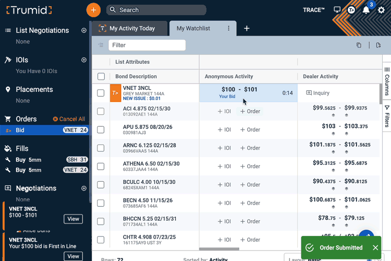Image resolution: width=391 pixels, height=261 pixels.
Task: Open the settings gear
Action: (x=381, y=10)
